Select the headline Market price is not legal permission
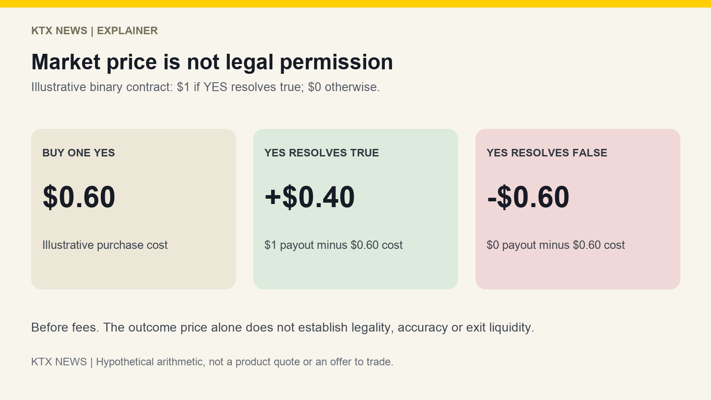Screen dimensions: 711x400 coord(212,62)
